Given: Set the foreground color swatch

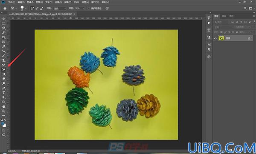Looking at the screenshot, I should pyautogui.click(x=3, y=124).
